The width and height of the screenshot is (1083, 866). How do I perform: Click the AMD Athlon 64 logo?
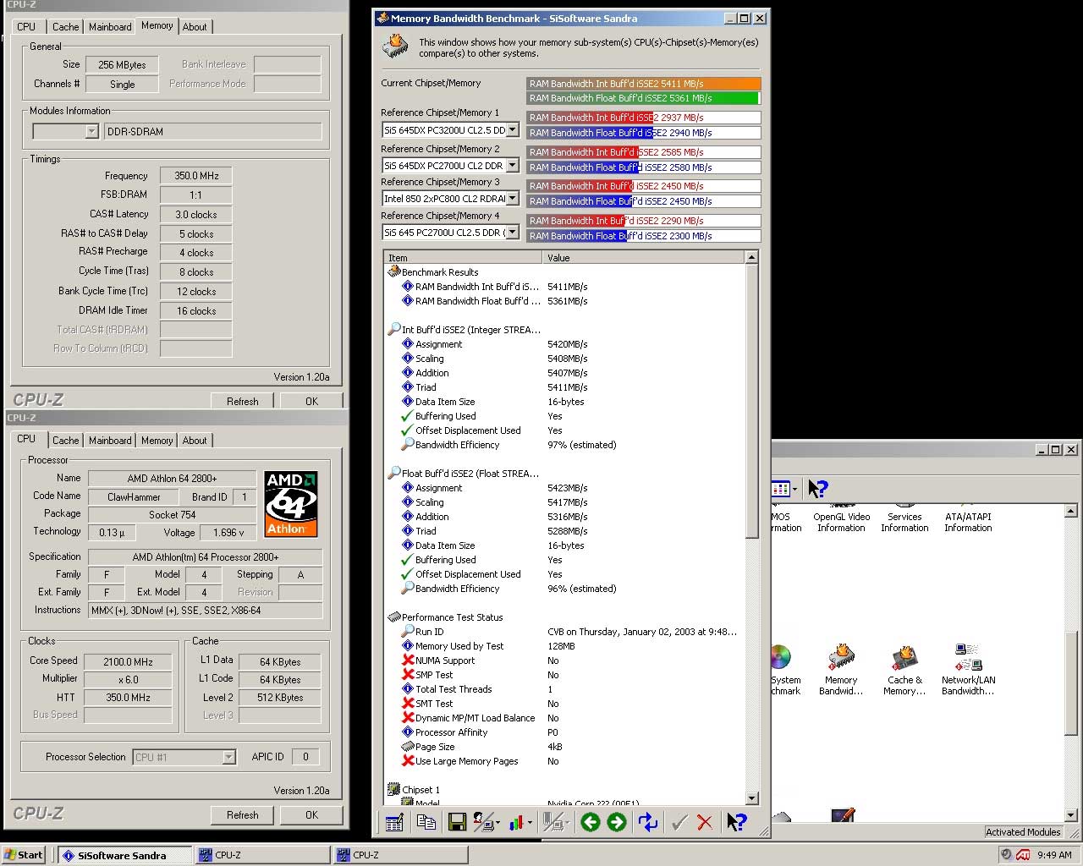coord(291,504)
